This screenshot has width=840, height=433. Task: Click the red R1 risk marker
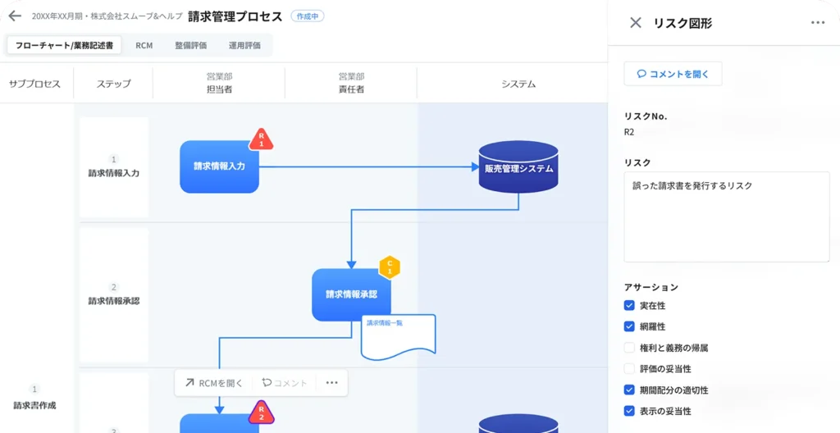(261, 139)
